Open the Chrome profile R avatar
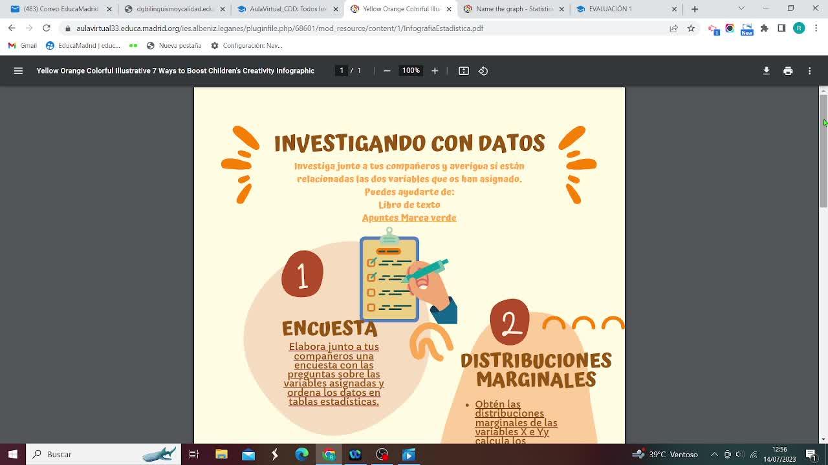Image resolution: width=828 pixels, height=465 pixels. pyautogui.click(x=799, y=28)
